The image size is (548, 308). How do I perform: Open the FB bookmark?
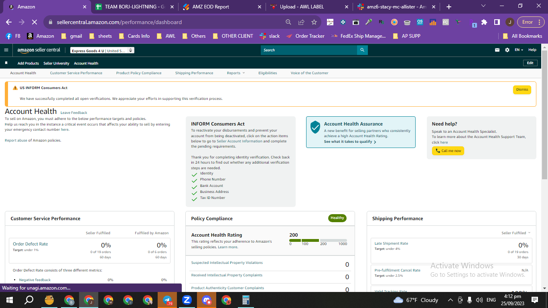coord(13,36)
